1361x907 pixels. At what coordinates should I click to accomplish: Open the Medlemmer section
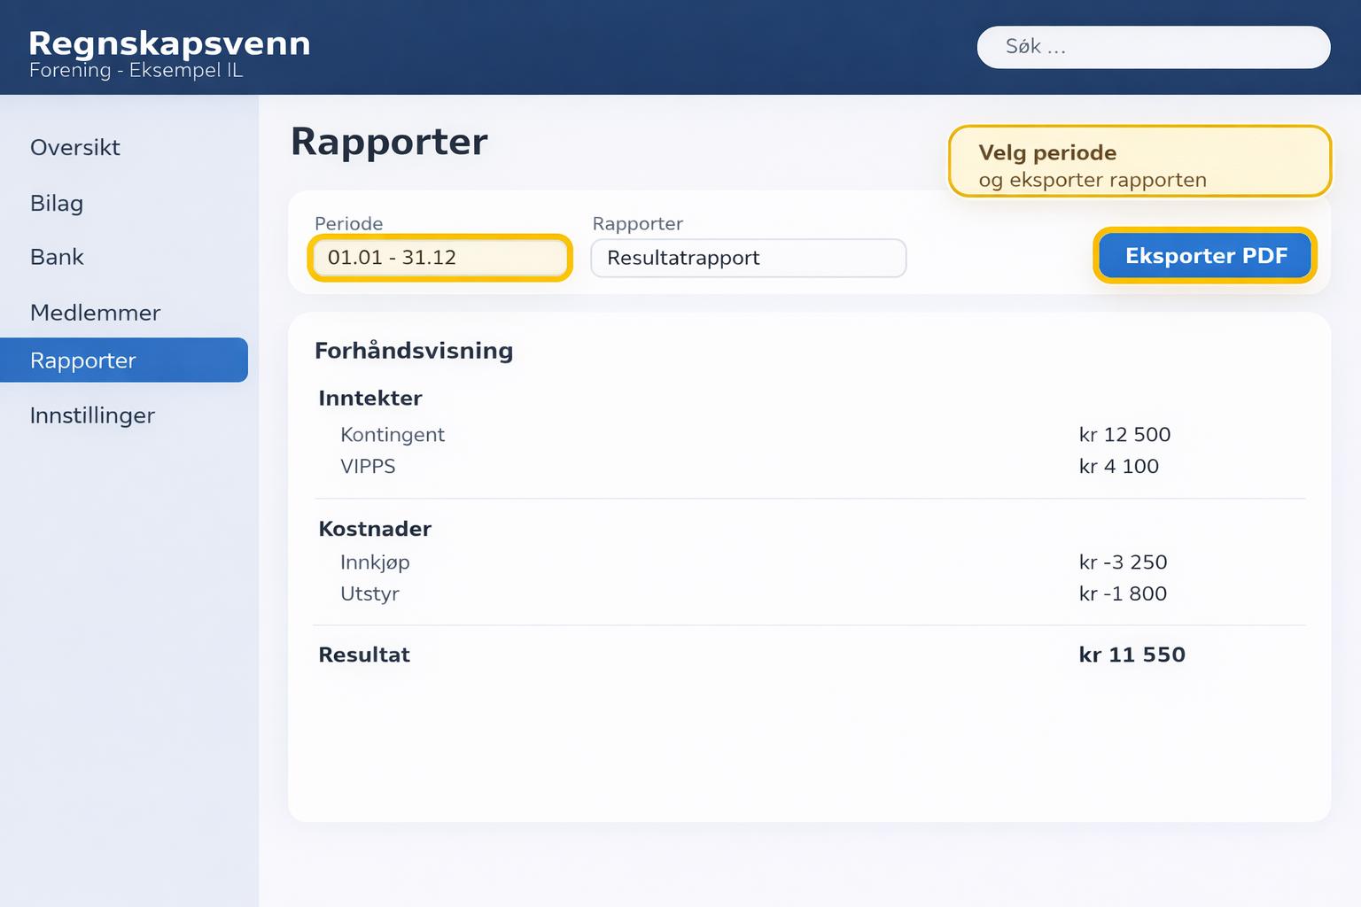point(95,313)
